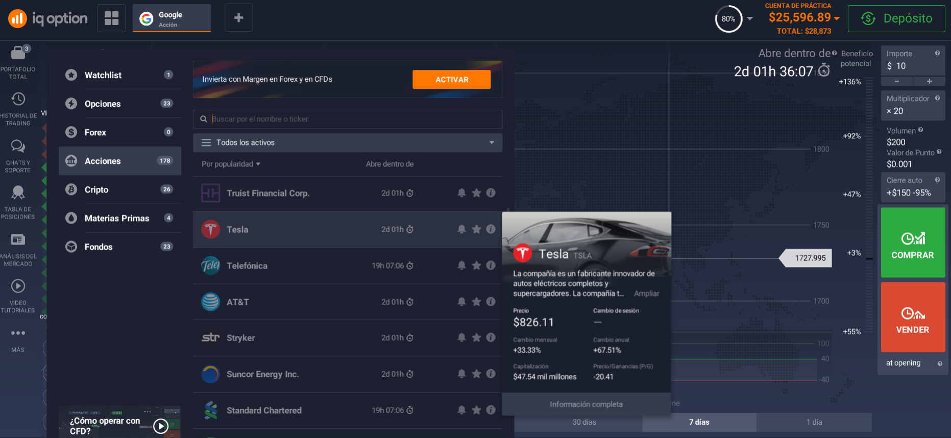Expand Tesla description with Ampliar

click(646, 294)
